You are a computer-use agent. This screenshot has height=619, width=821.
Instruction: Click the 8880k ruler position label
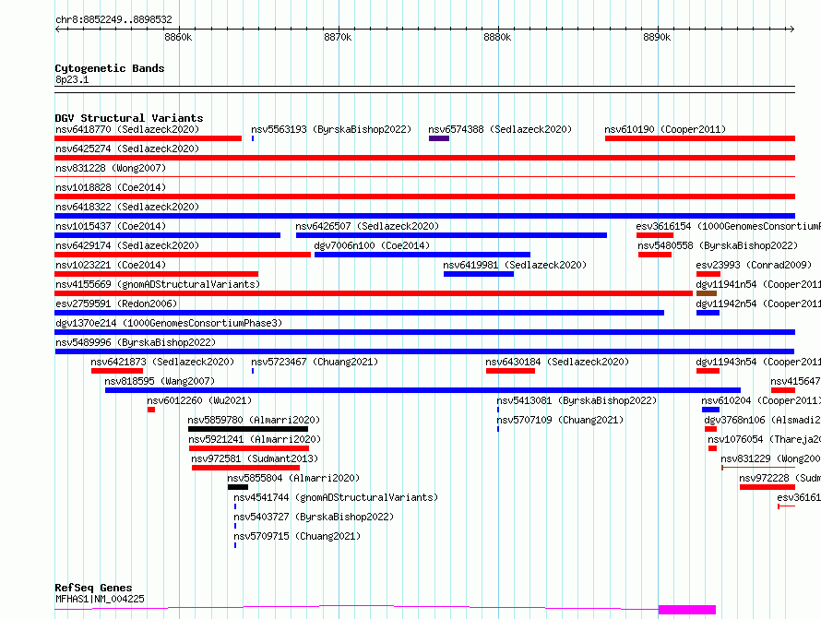click(x=497, y=37)
